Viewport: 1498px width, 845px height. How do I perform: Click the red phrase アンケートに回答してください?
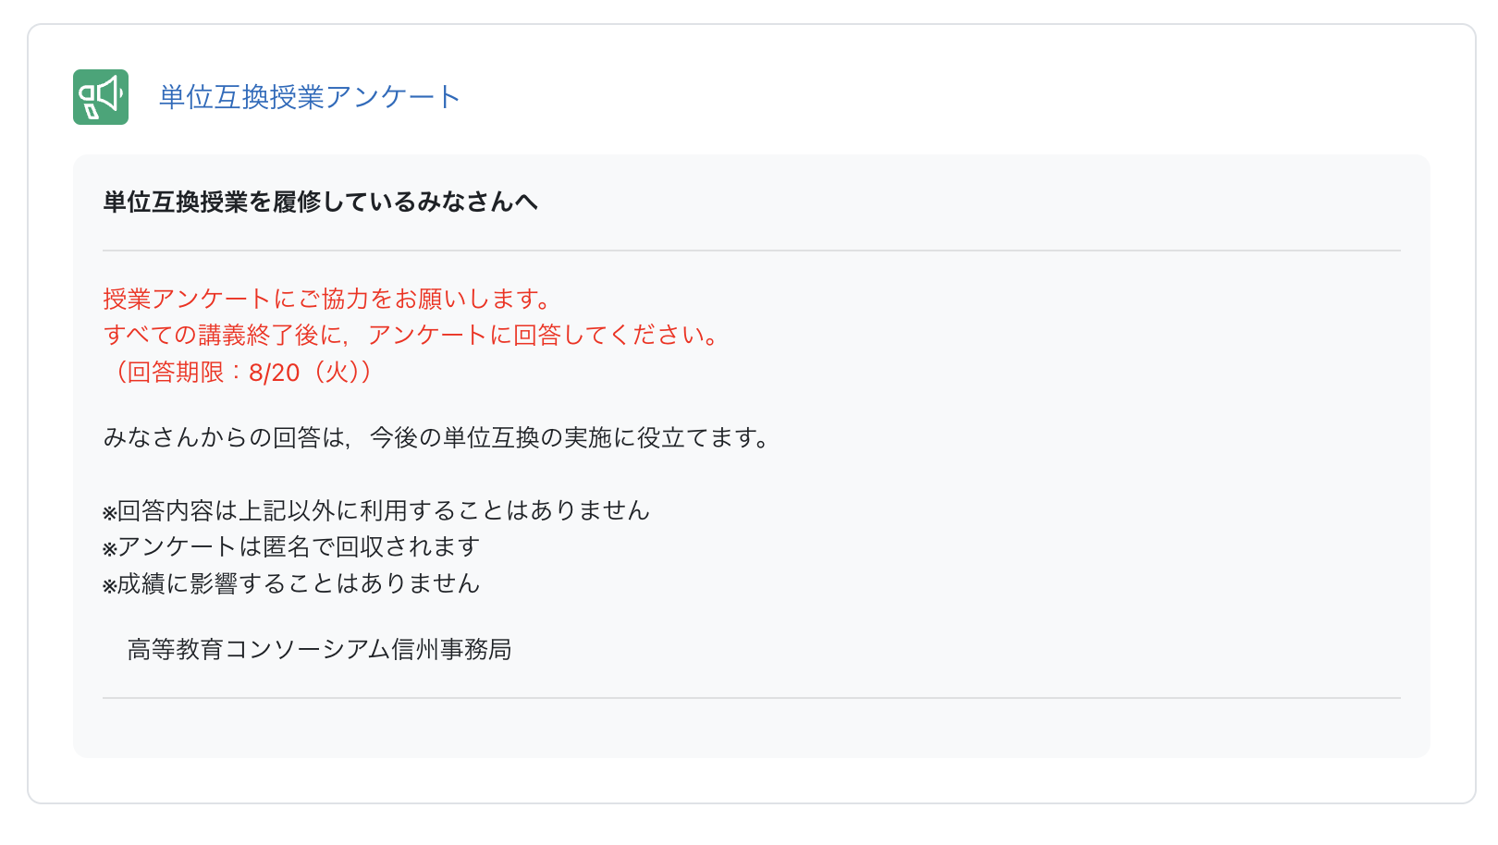click(545, 335)
